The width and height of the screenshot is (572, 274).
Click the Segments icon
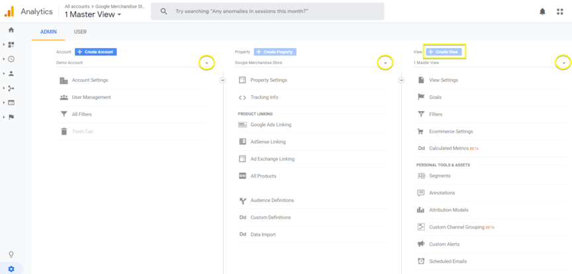click(421, 176)
